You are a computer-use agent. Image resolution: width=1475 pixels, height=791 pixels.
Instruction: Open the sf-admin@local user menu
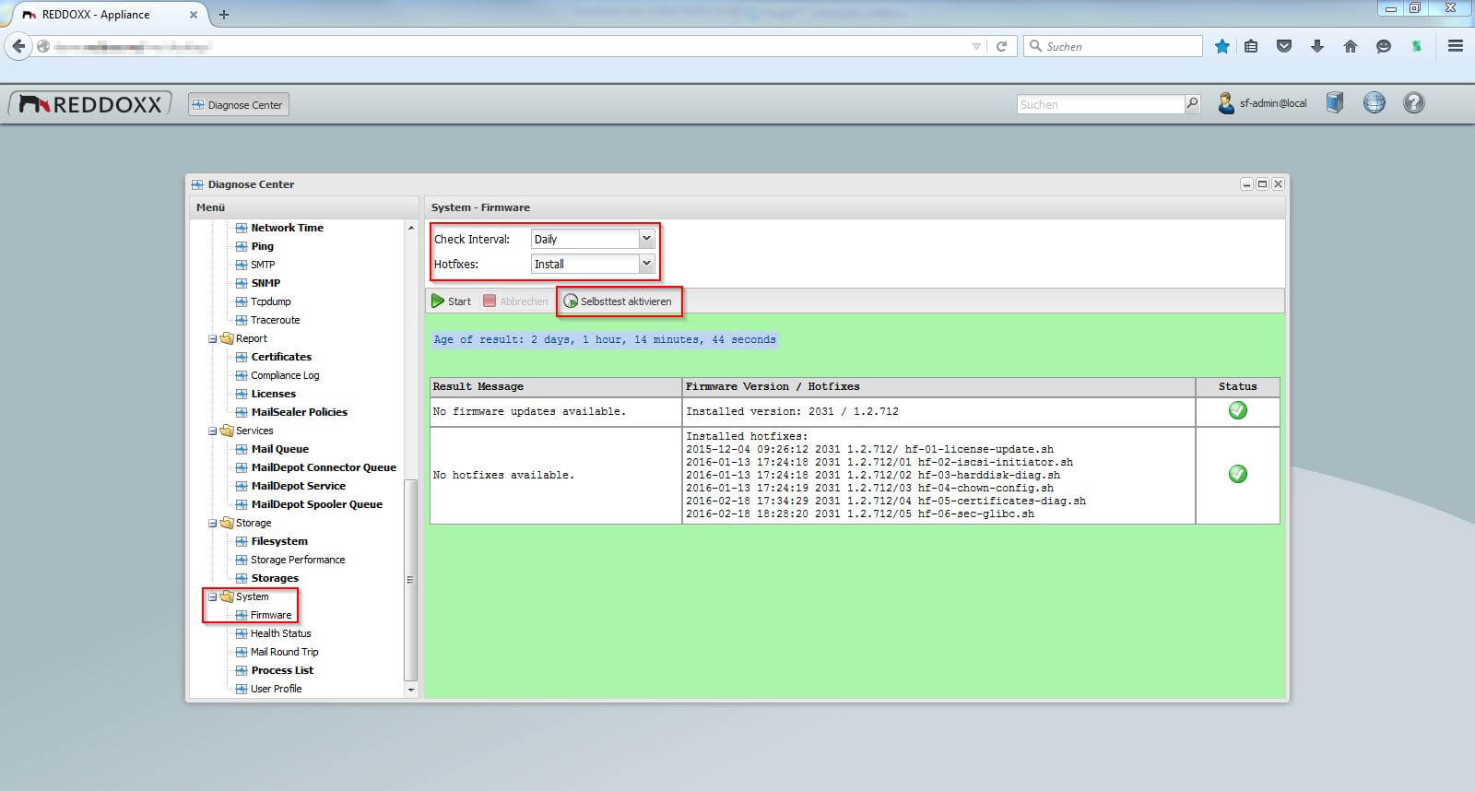pyautogui.click(x=1263, y=103)
